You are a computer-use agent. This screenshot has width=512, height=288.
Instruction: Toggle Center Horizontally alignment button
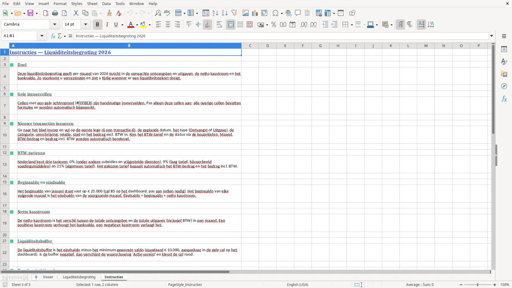168,25
